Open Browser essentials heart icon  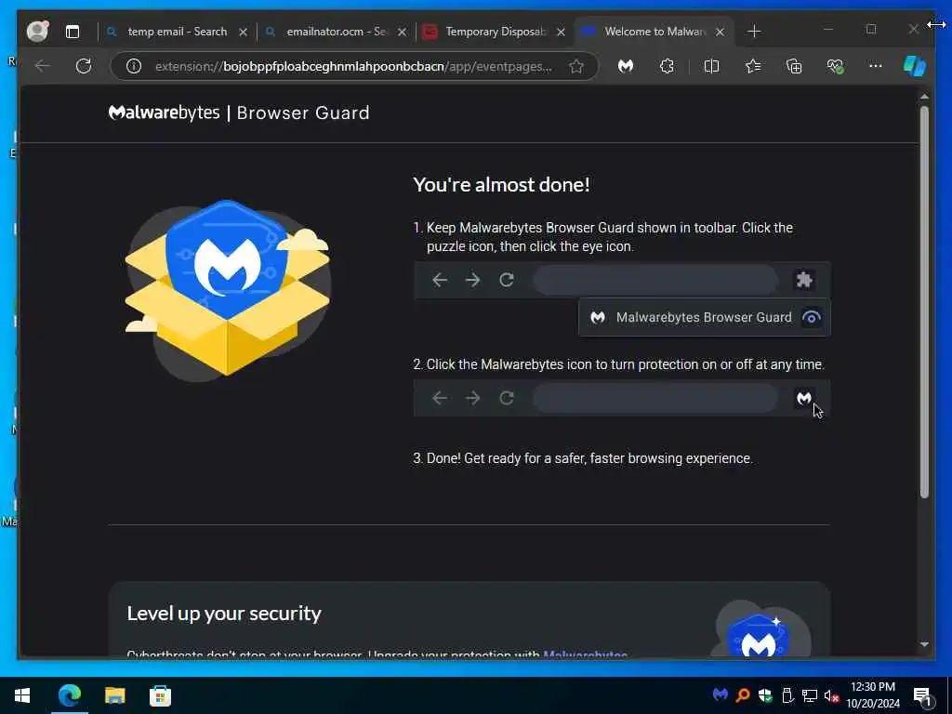[x=836, y=66]
